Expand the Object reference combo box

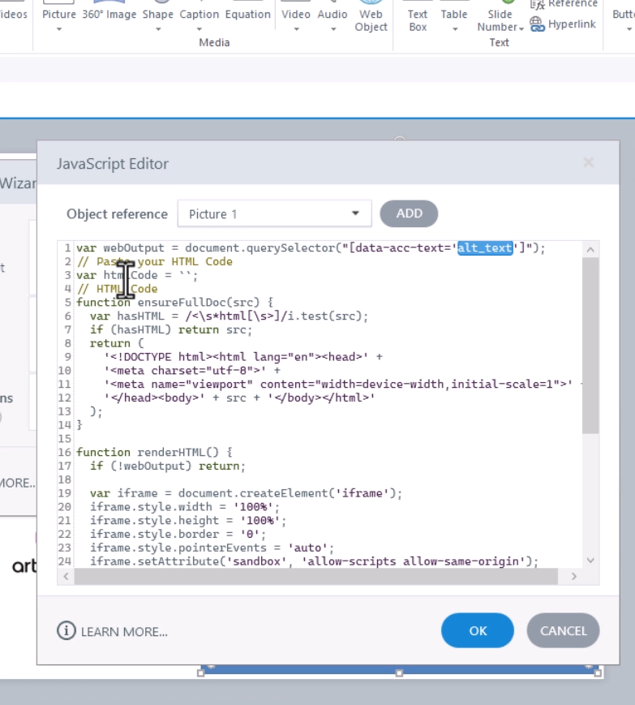(x=355, y=214)
